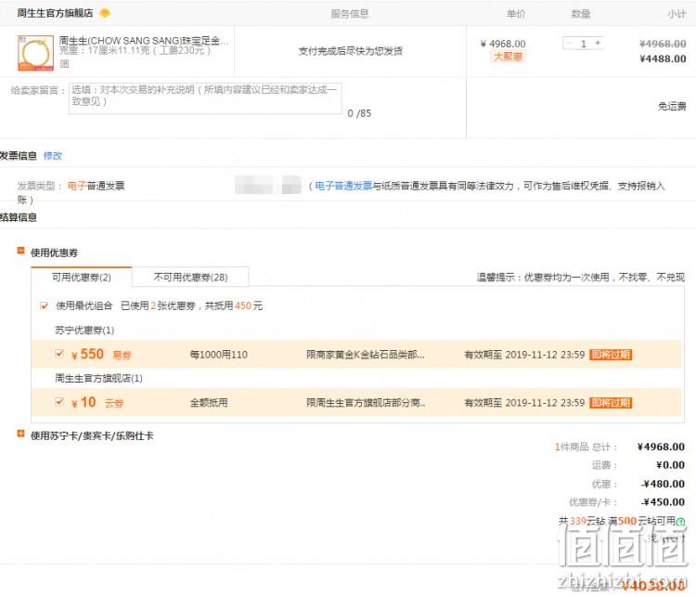Screen dimensions: 696x597
Task: Uncheck the ¥10 云券 coupon
Action: pyautogui.click(x=58, y=402)
